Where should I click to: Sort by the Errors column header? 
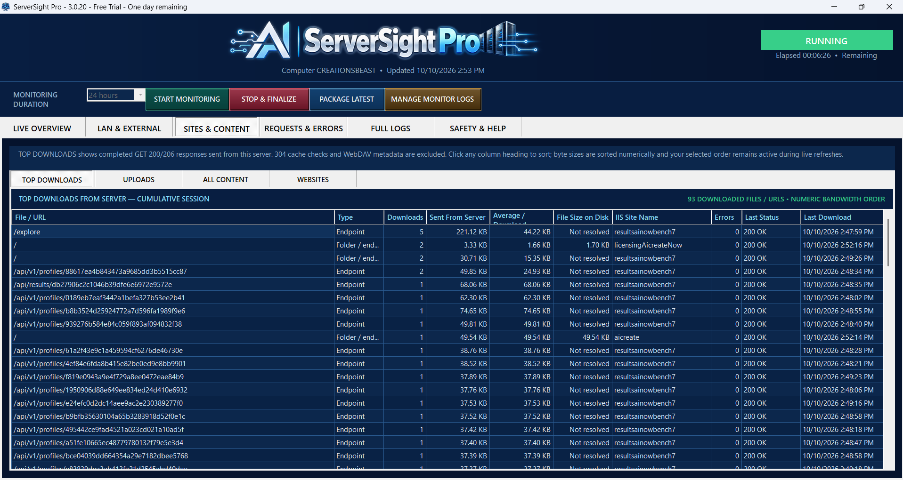click(x=726, y=217)
